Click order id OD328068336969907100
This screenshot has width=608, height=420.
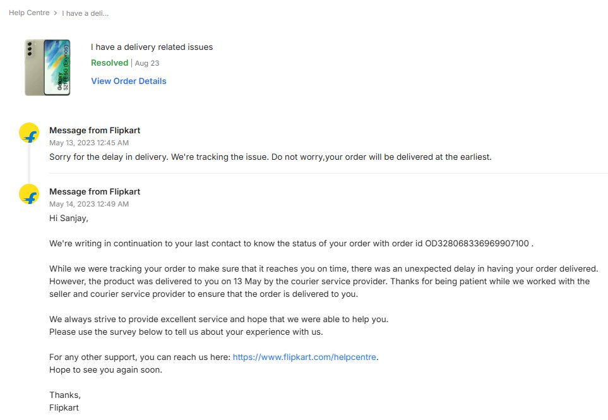477,244
